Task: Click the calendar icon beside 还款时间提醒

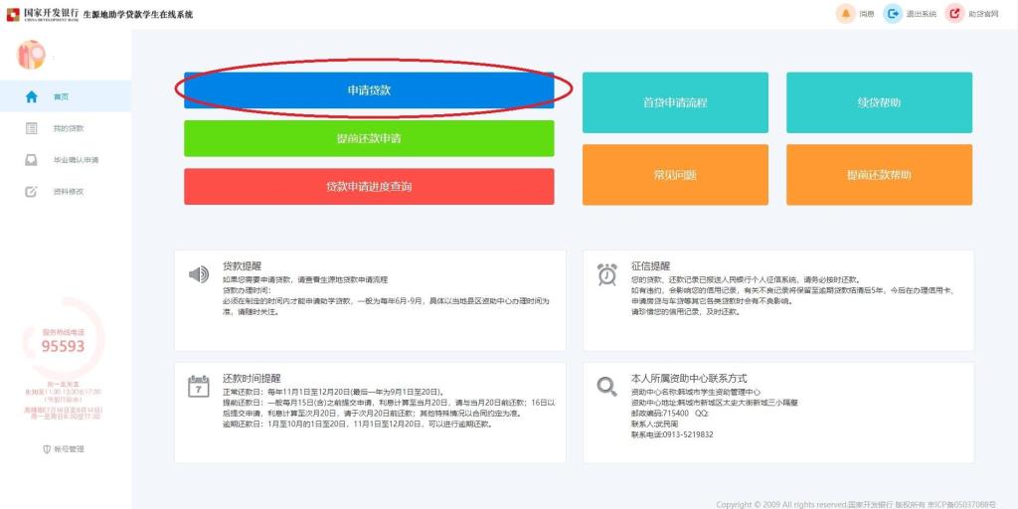Action: pyautogui.click(x=199, y=386)
